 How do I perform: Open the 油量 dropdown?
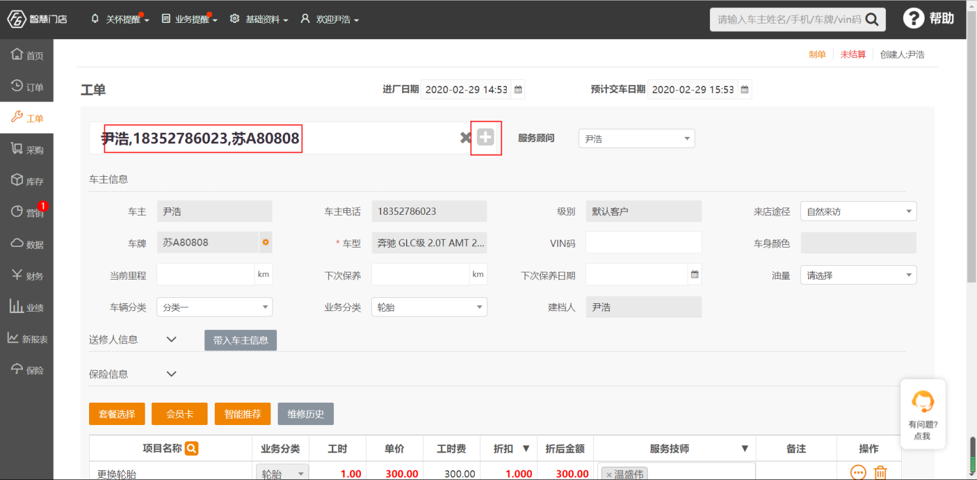858,275
